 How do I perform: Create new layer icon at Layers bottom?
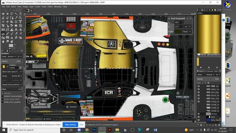pyautogui.click(x=198, y=125)
